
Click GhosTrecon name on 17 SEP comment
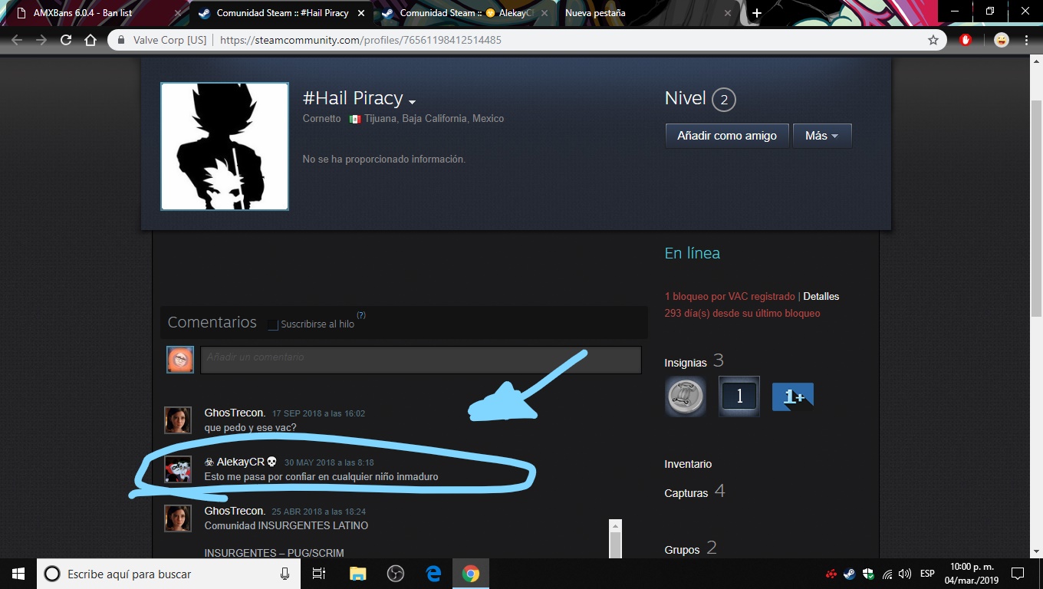coord(235,413)
